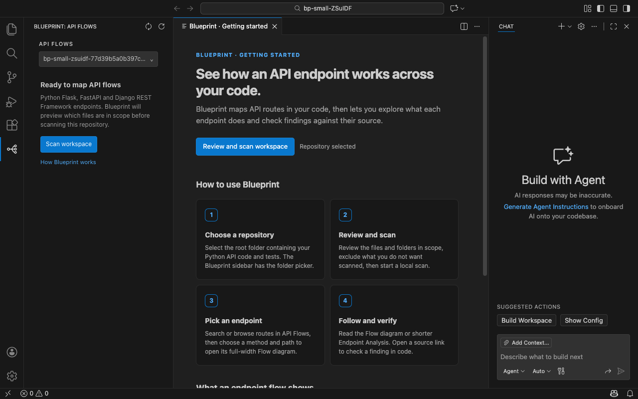Click the refresh icon in Blueprint sidebar header
The width and height of the screenshot is (638, 399).
click(x=161, y=26)
